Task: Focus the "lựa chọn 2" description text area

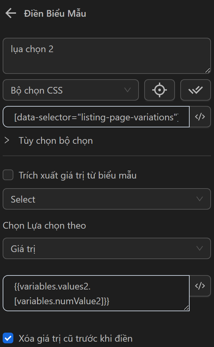Action: [106, 55]
